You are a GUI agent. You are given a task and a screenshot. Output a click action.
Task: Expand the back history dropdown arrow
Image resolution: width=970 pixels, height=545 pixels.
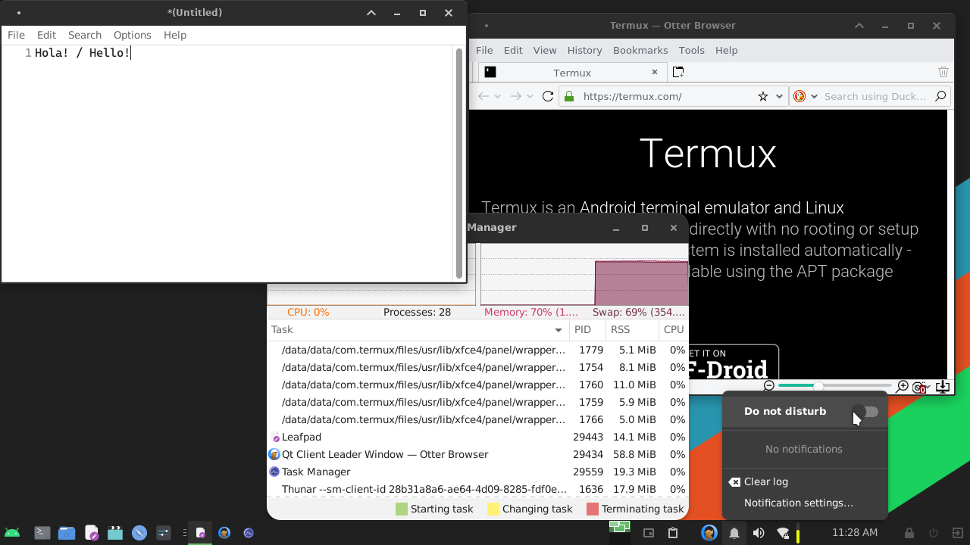point(498,96)
